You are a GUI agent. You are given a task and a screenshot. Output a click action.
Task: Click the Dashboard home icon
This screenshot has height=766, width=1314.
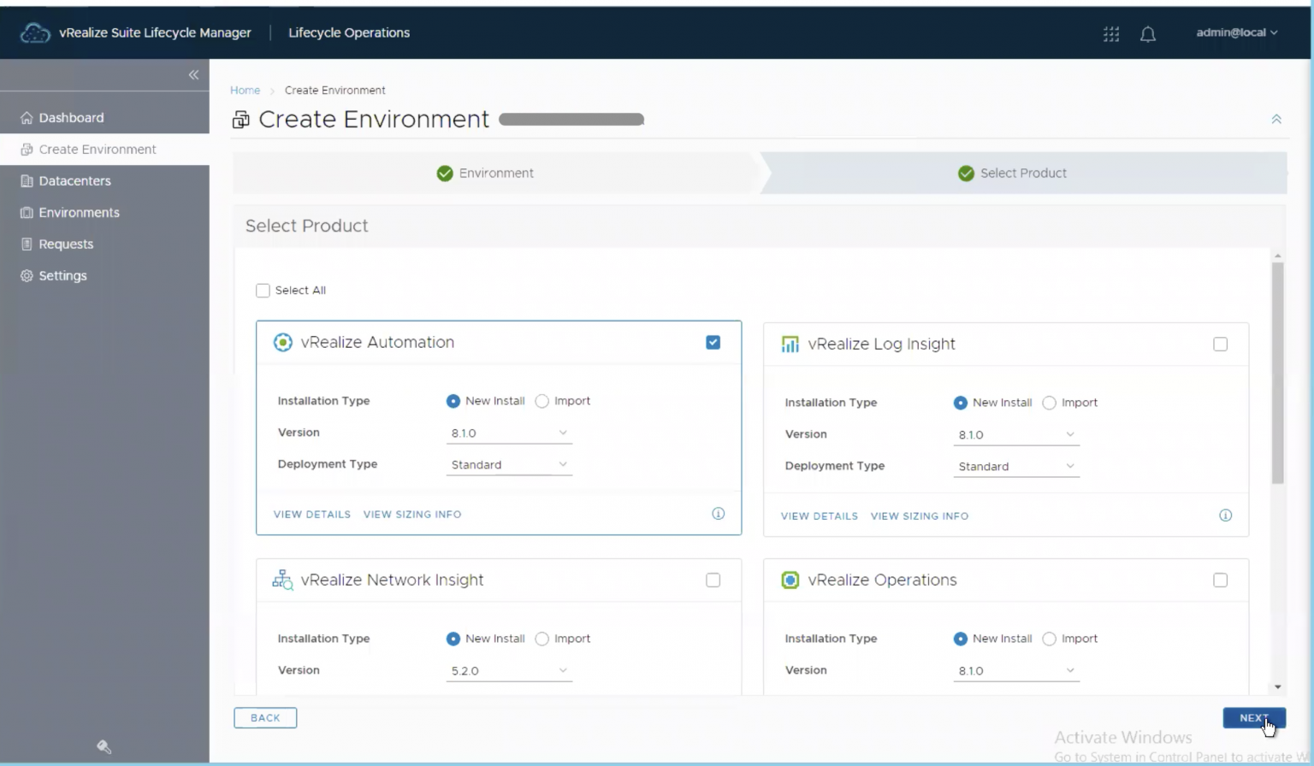coord(27,118)
